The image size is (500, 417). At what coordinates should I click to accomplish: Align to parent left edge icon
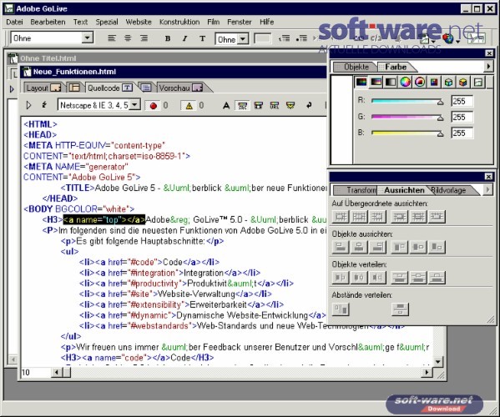click(x=341, y=217)
